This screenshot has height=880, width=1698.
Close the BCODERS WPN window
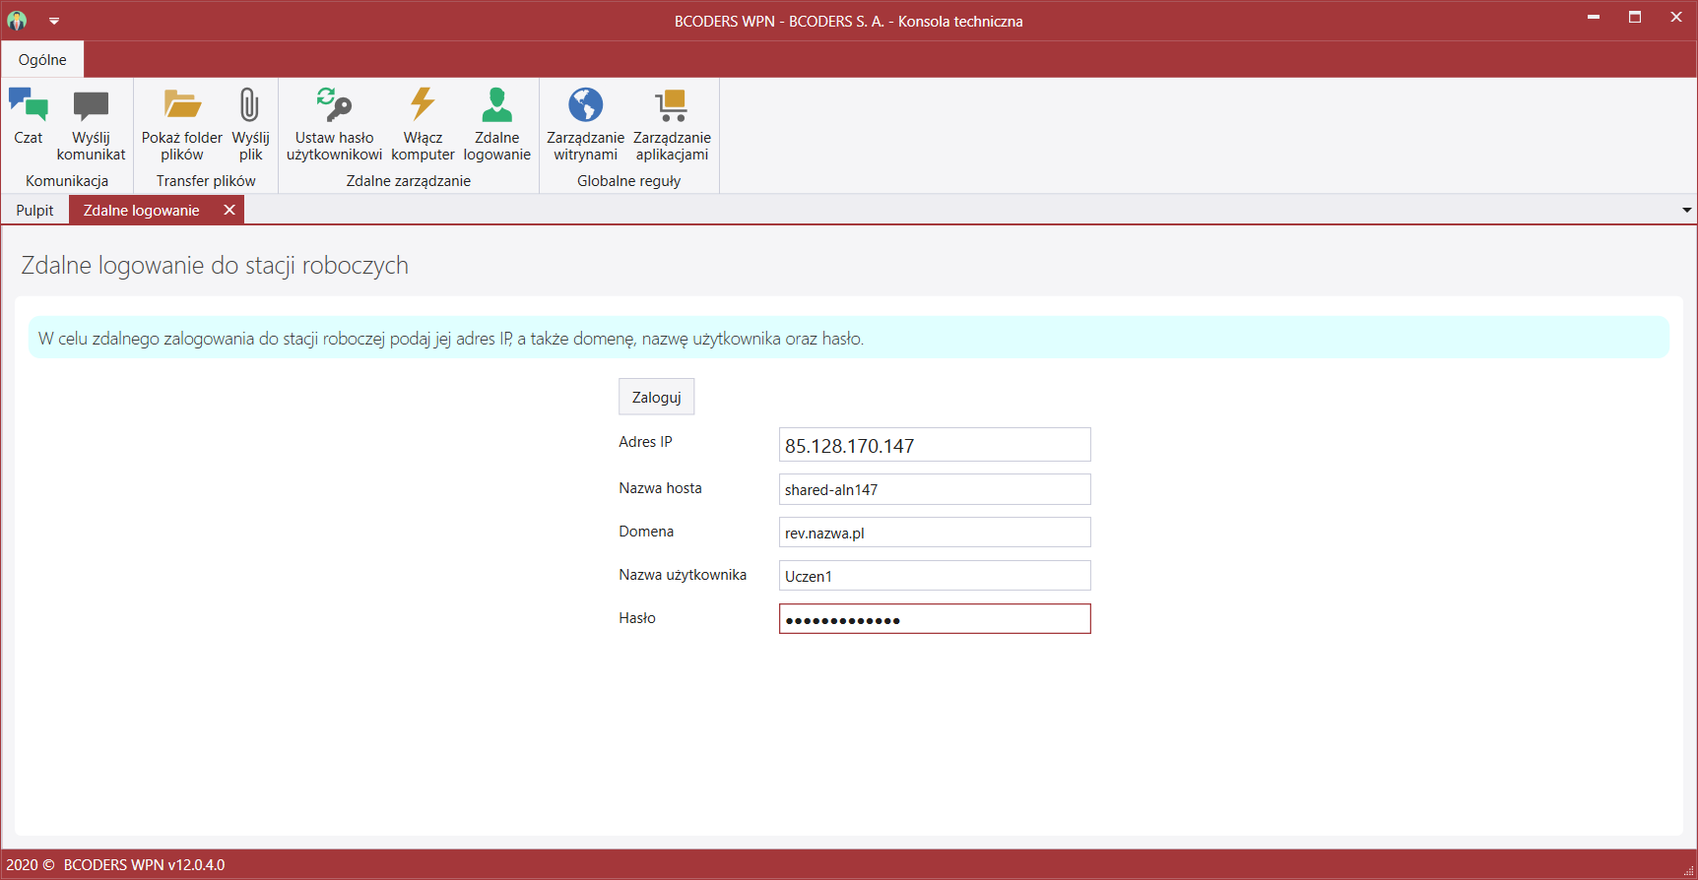click(1676, 18)
